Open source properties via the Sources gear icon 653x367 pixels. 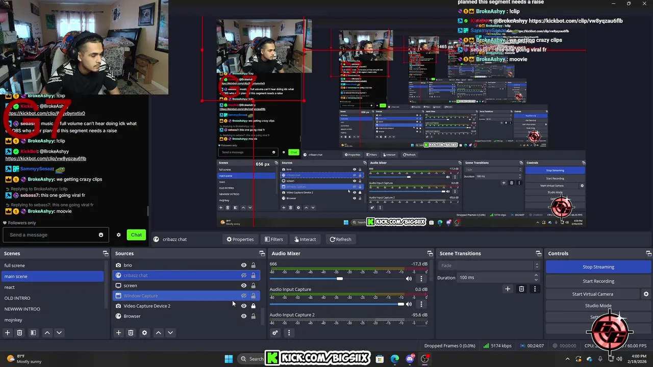[x=144, y=333]
